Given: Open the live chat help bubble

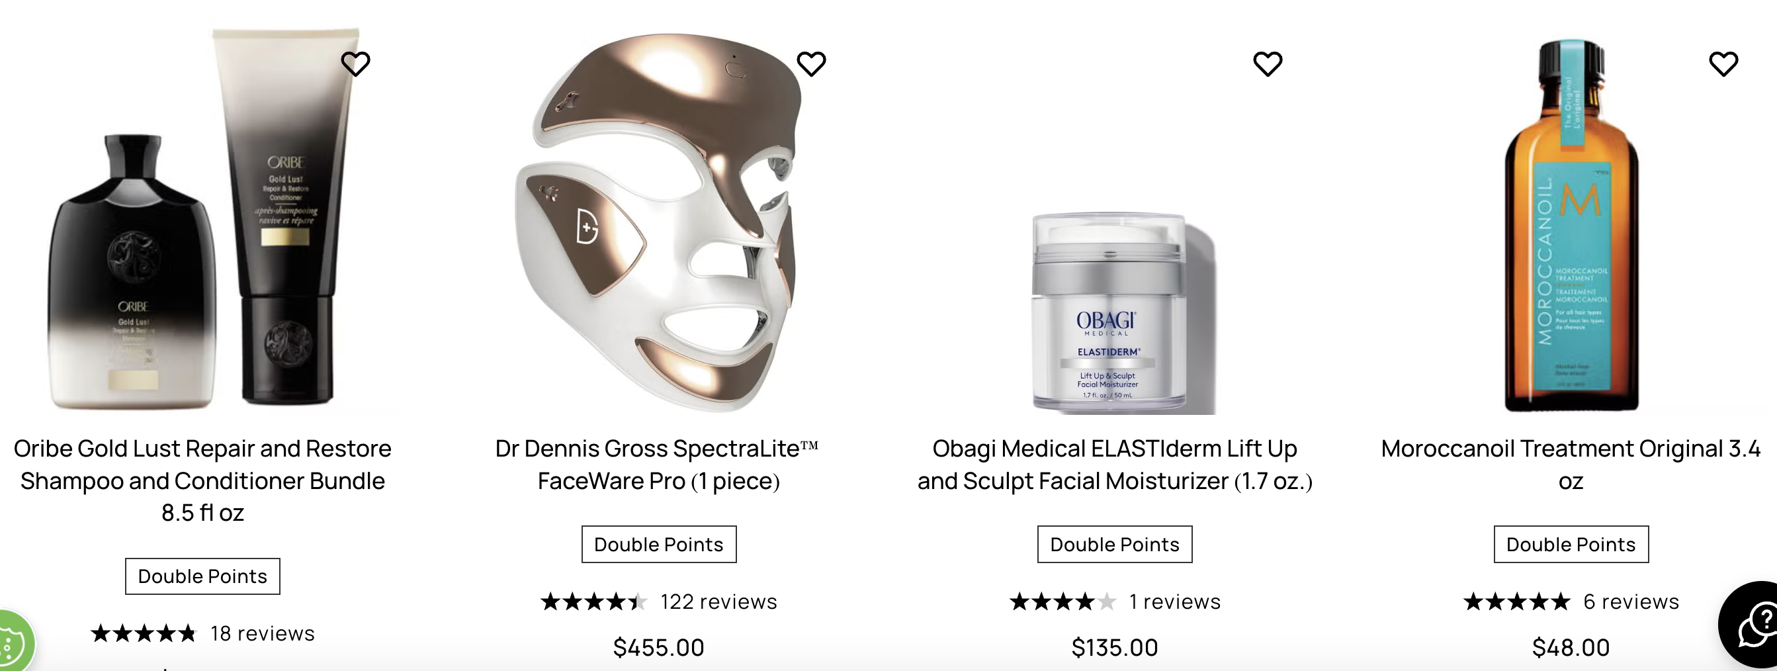Looking at the screenshot, I should (1752, 625).
